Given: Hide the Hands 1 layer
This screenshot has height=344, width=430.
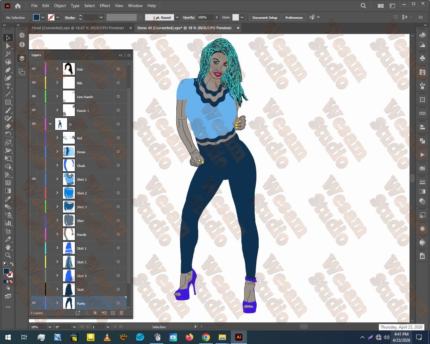Looking at the screenshot, I should pos(34,110).
